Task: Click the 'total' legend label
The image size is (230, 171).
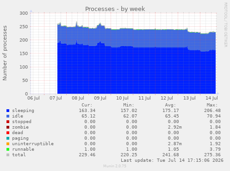Action: coord(19,155)
